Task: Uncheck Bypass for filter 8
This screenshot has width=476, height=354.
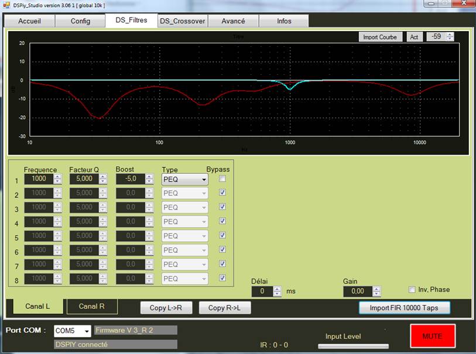Action: coord(222,278)
